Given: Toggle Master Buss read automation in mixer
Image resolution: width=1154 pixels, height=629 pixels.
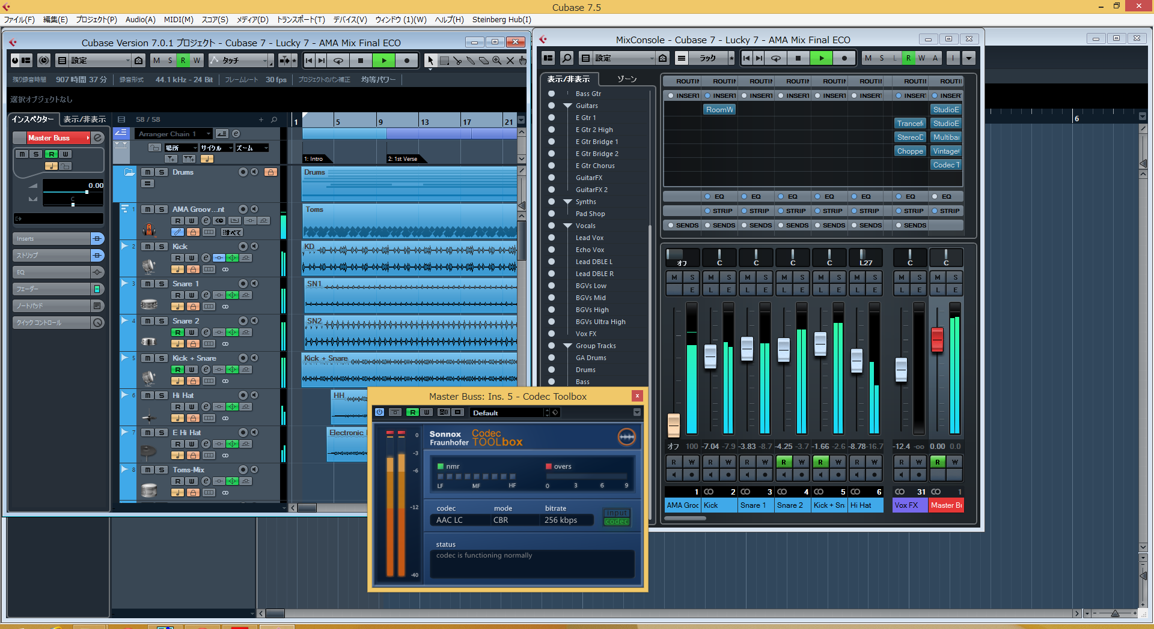Looking at the screenshot, I should tap(938, 462).
